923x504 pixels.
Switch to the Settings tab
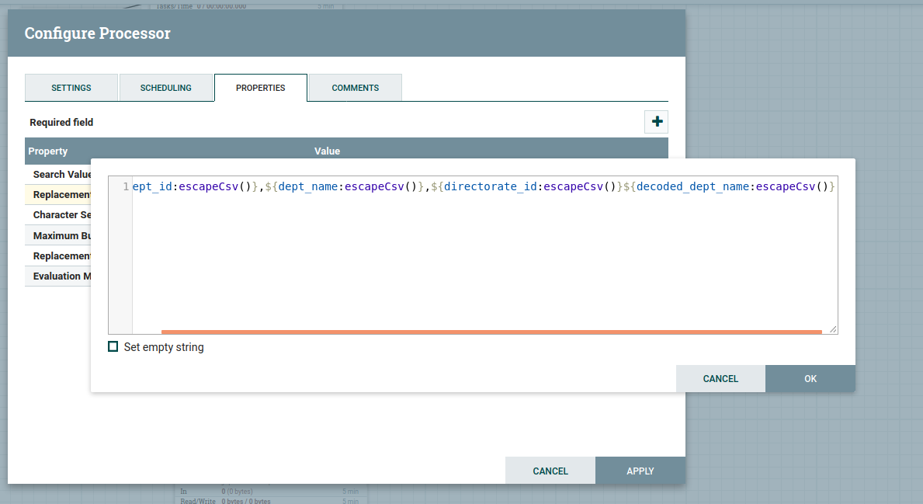(x=71, y=88)
